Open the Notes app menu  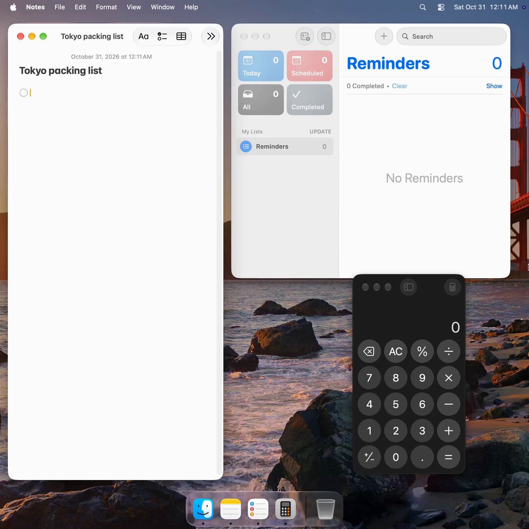(x=35, y=7)
